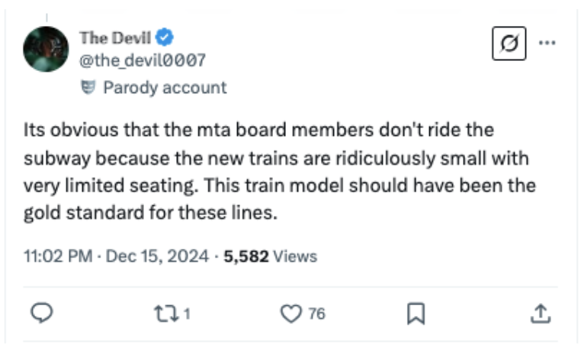Open The Devil's profile picture
This screenshot has width=581, height=348.
click(x=46, y=49)
